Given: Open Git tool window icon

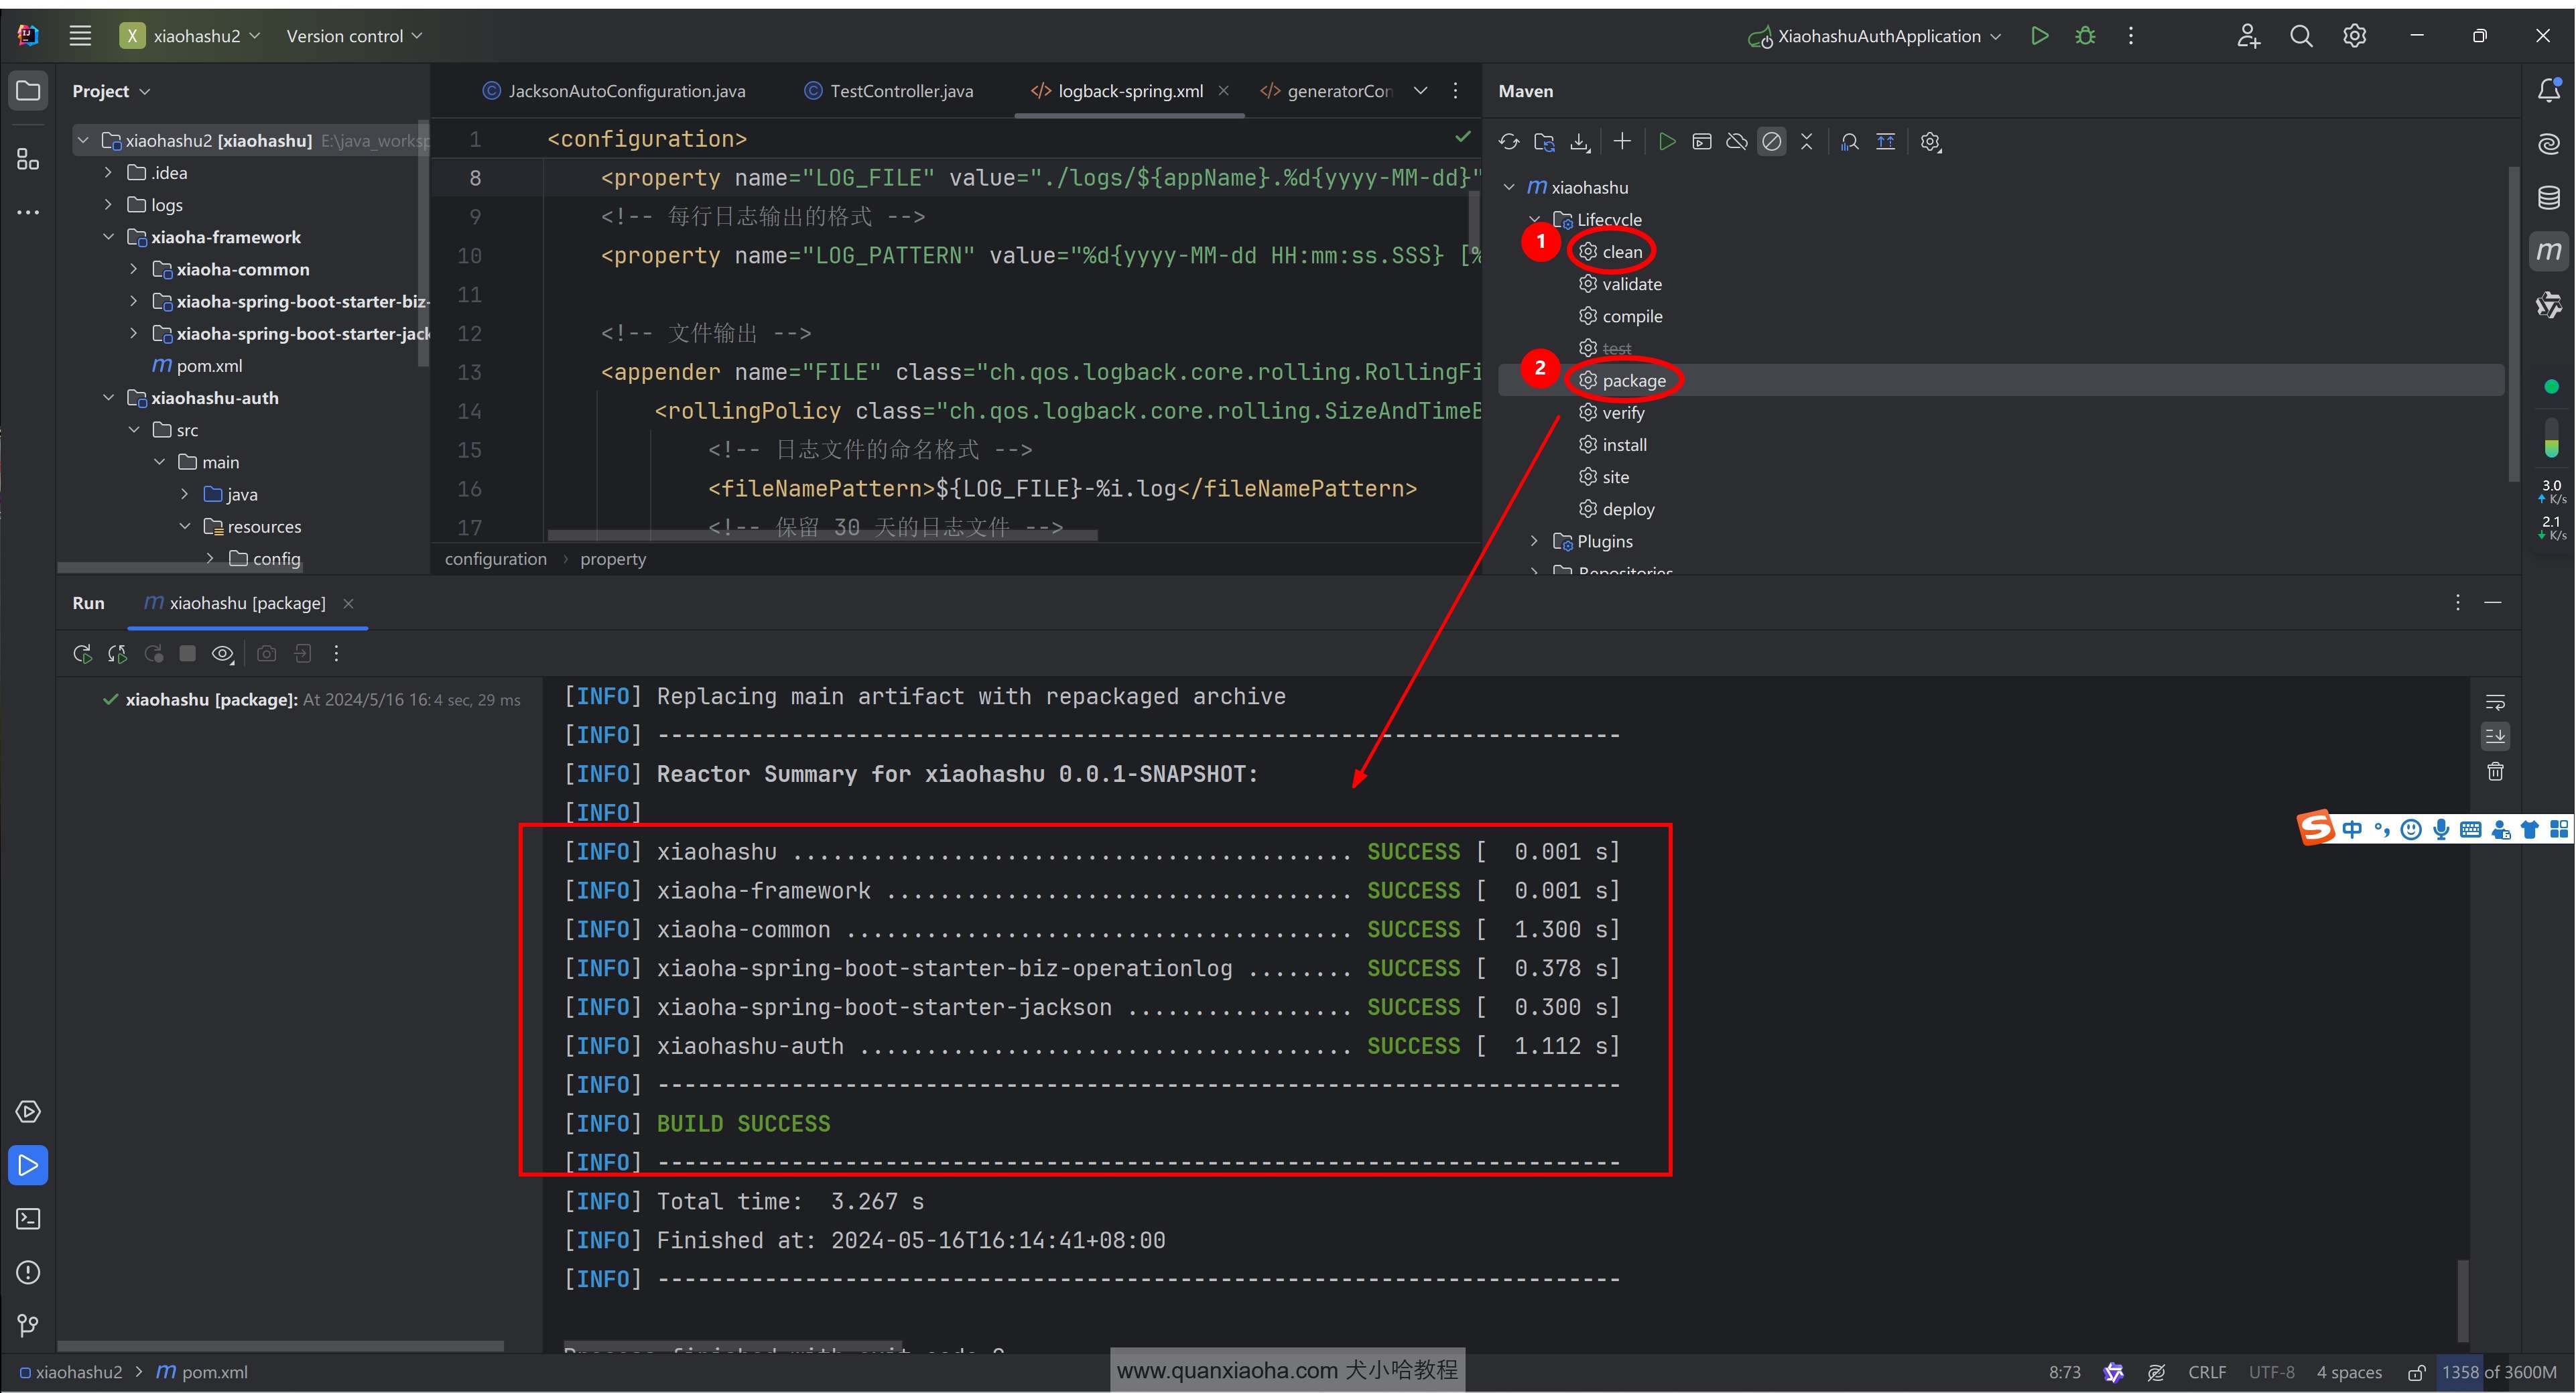Looking at the screenshot, I should pyautogui.click(x=28, y=1326).
